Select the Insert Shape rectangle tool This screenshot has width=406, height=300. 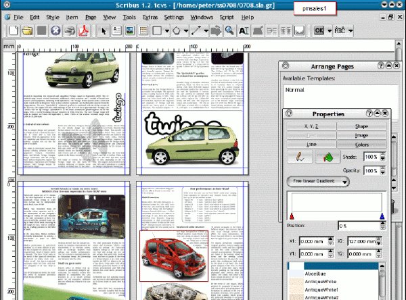pyautogui.click(x=157, y=30)
